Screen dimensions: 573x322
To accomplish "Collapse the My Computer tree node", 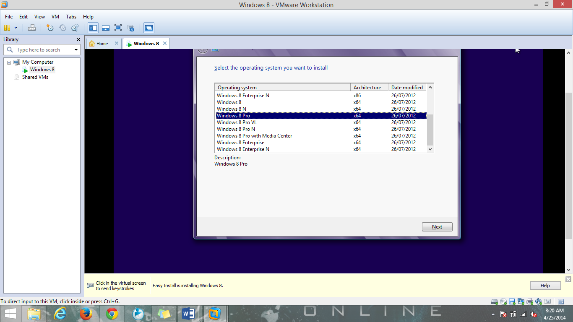I will click(x=9, y=62).
